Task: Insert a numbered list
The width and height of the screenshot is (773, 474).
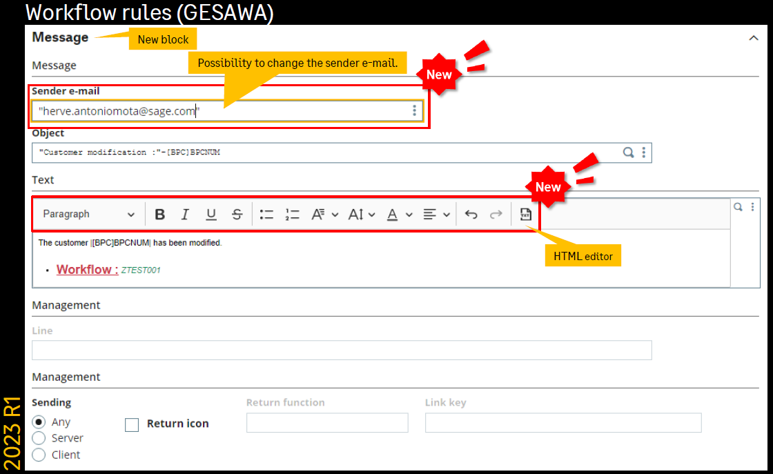Action: pyautogui.click(x=293, y=215)
